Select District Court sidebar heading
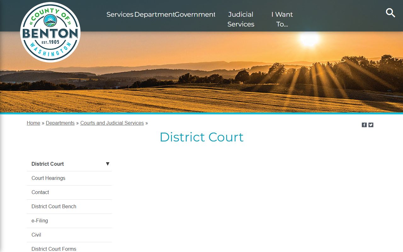Image resolution: width=403 pixels, height=252 pixels. pos(48,164)
